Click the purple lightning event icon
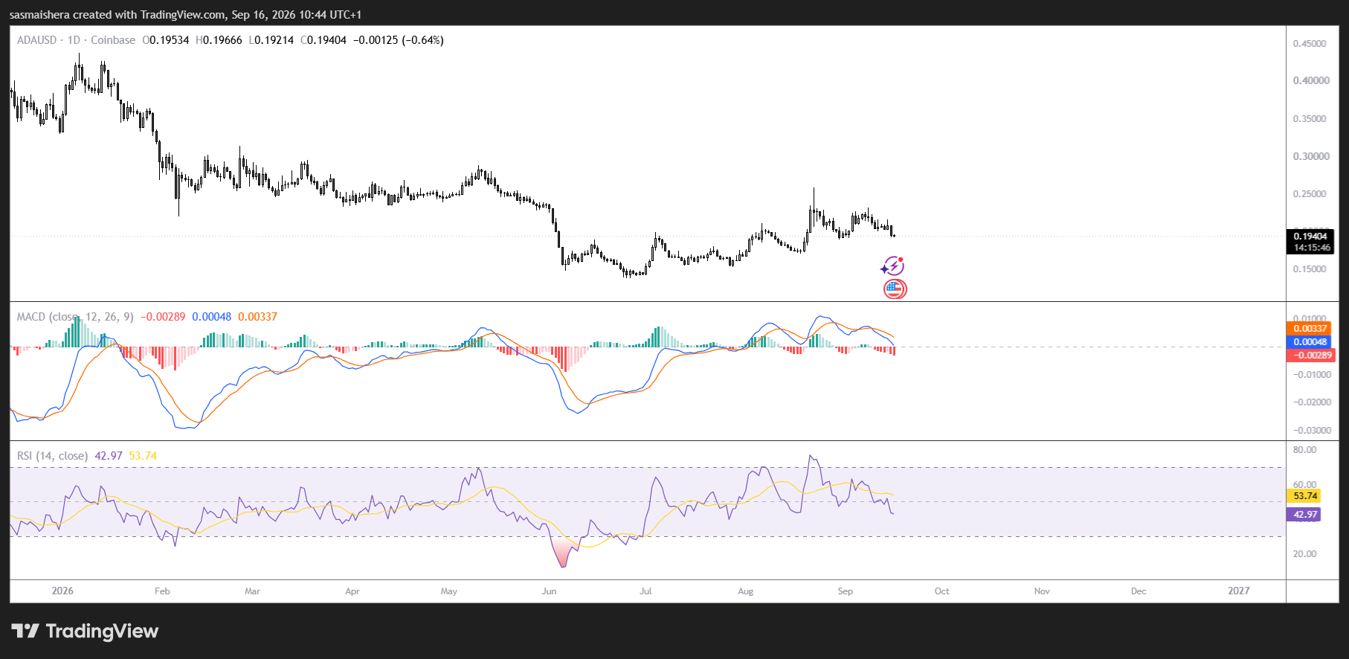1349x659 pixels. (892, 266)
